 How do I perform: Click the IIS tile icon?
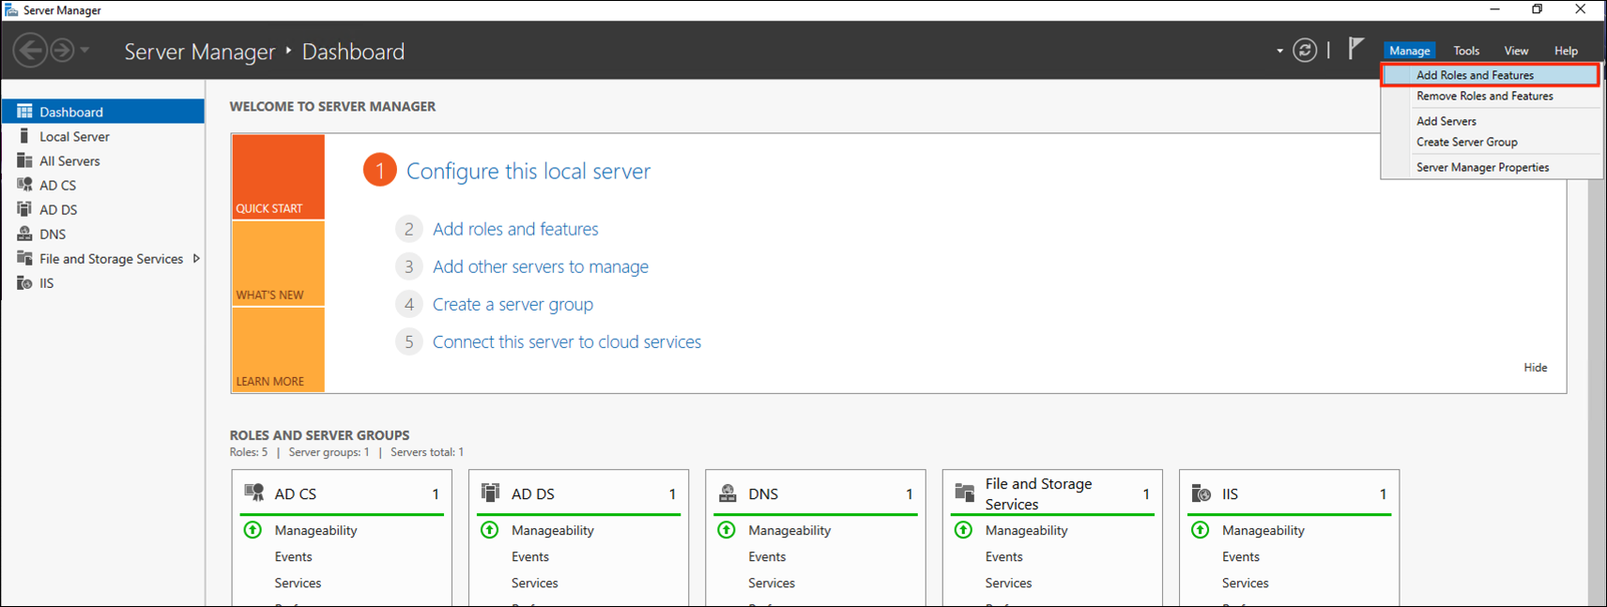(x=1201, y=493)
